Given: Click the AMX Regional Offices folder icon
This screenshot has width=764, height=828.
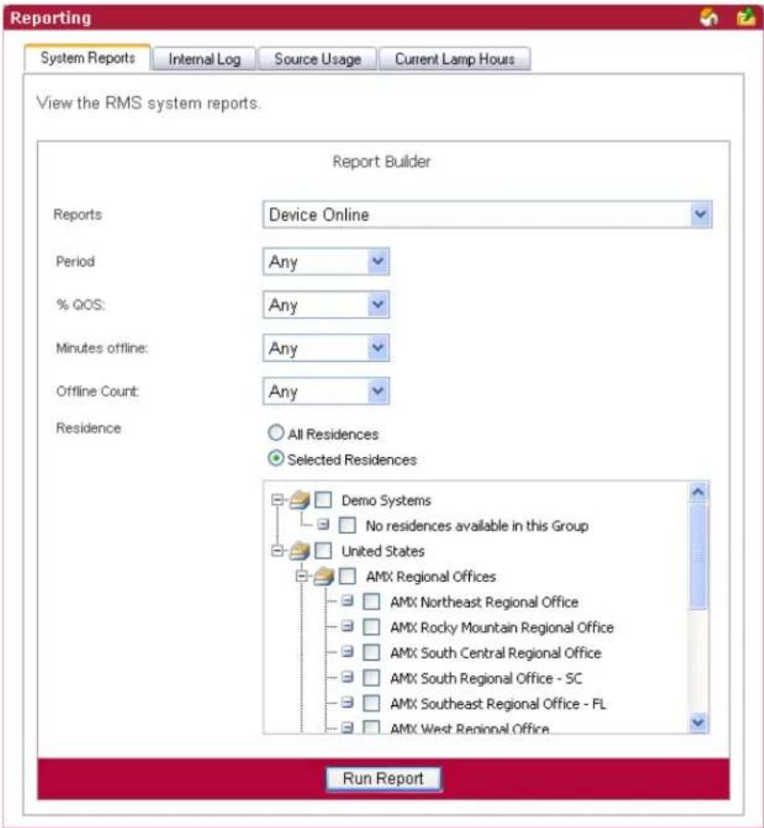Looking at the screenshot, I should coord(324,576).
